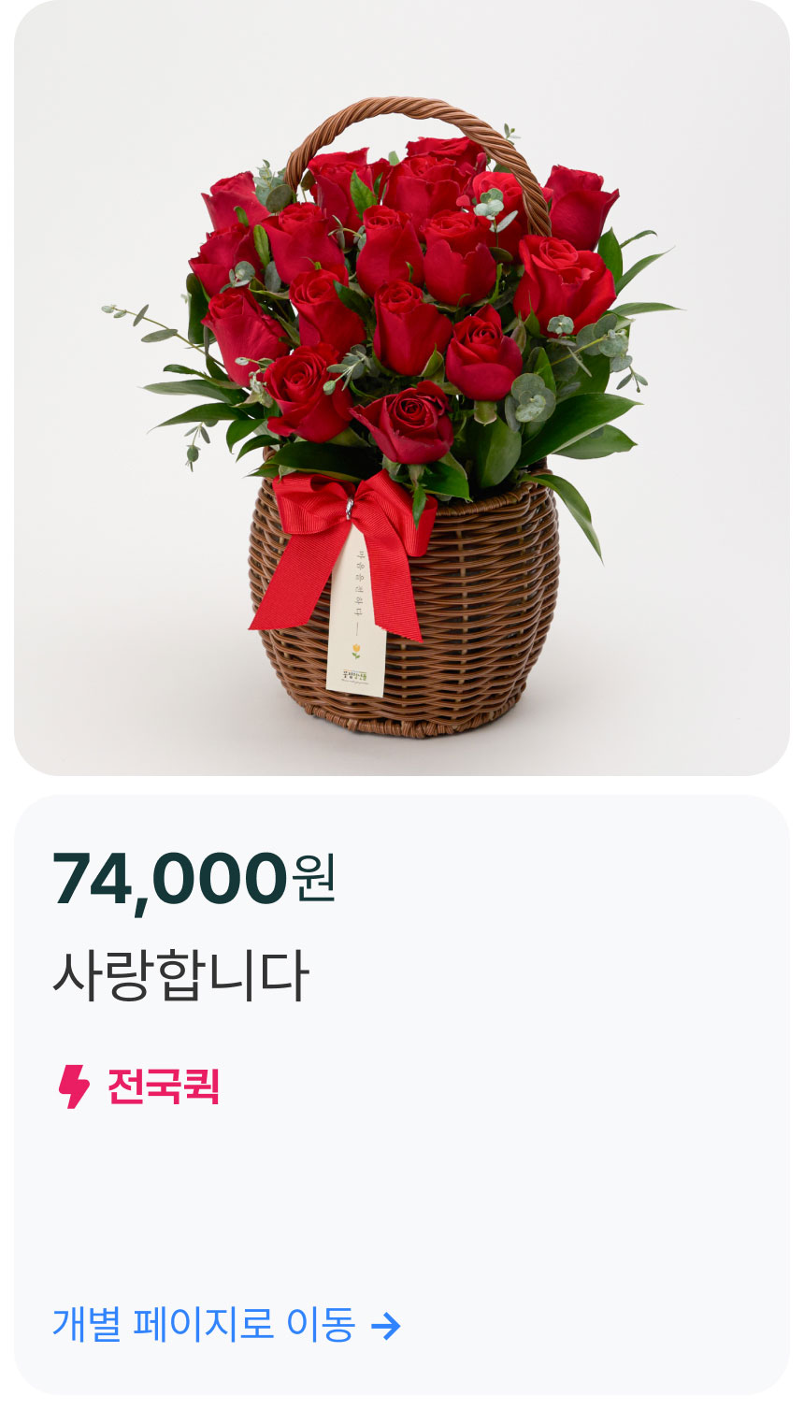Viewport: 804px width, 1410px height.
Task: Click the yellow flower icon on tag
Action: (356, 651)
